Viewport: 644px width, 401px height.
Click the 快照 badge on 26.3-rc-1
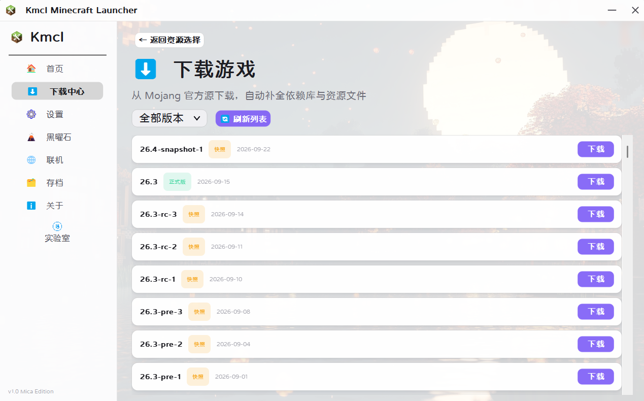pos(192,279)
